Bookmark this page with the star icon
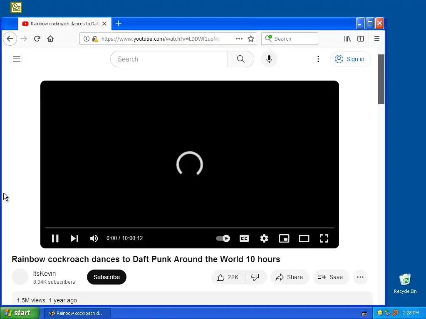Image resolution: width=426 pixels, height=319 pixels. pos(251,39)
